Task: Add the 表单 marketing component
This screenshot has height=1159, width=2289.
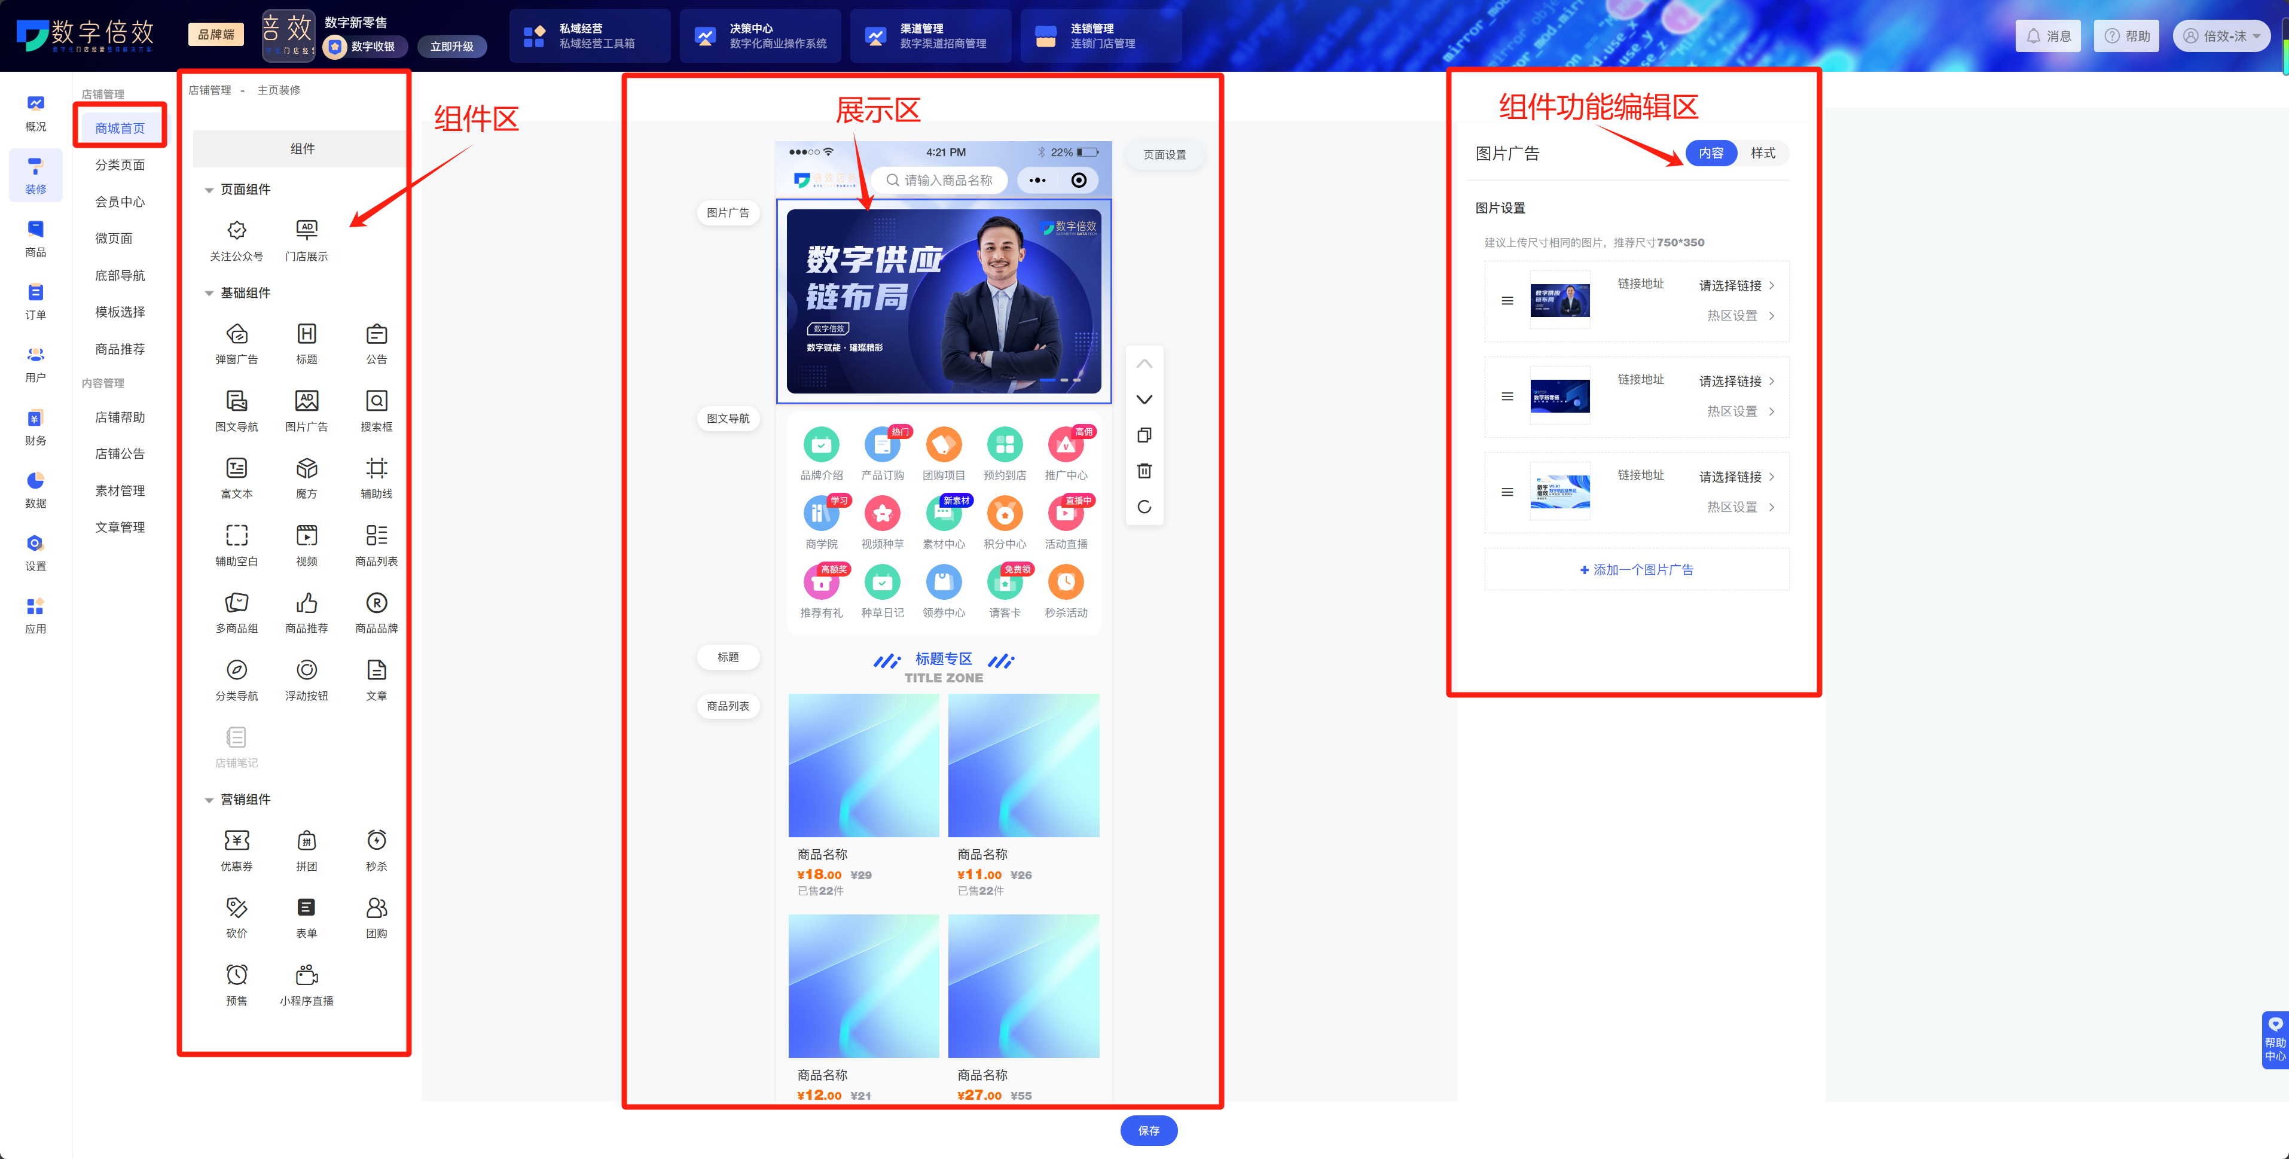Action: tap(307, 918)
